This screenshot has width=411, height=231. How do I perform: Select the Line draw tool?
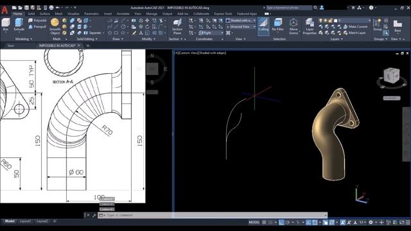116,26
